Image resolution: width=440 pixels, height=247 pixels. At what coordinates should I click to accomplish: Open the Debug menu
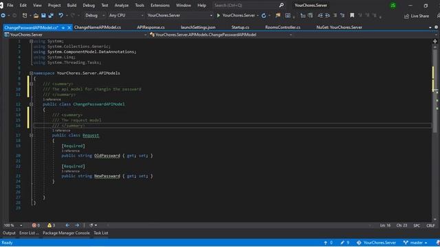point(89,5)
